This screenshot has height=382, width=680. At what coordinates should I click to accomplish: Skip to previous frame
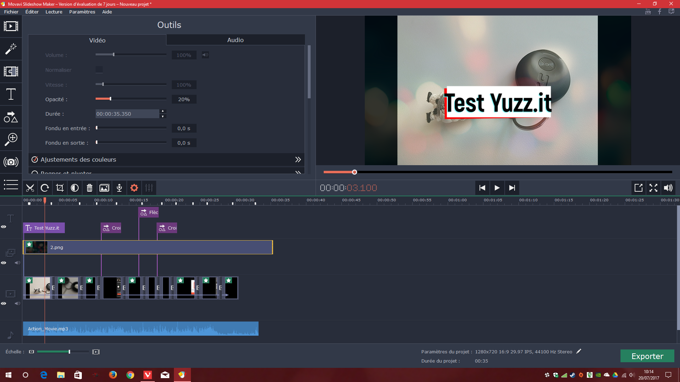pyautogui.click(x=482, y=188)
